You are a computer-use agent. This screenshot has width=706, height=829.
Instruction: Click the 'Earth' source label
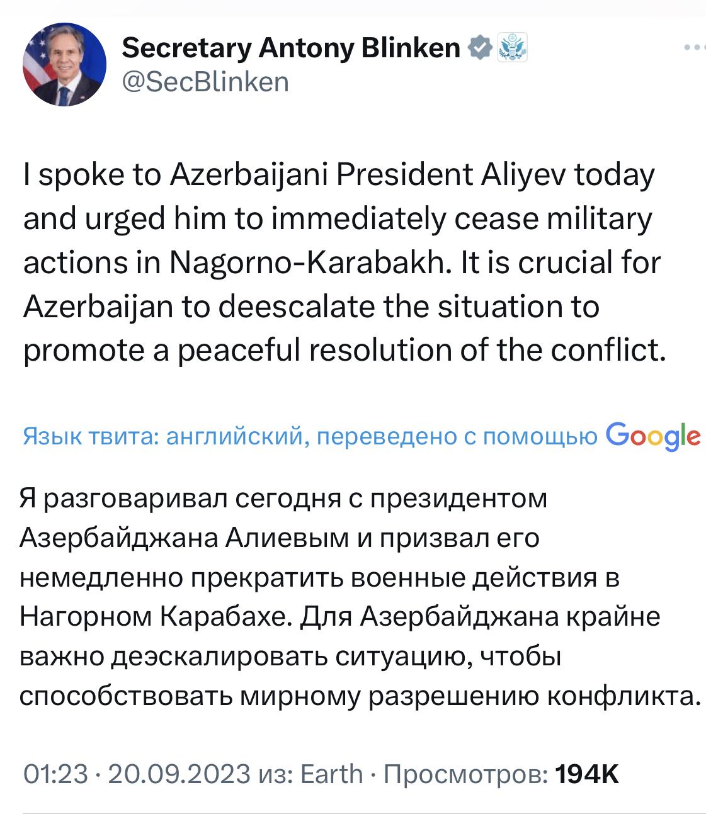tap(332, 774)
